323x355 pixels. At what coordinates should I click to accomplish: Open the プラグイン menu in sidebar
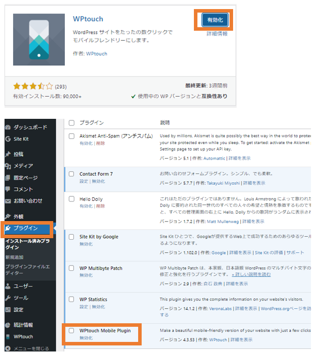(x=25, y=228)
